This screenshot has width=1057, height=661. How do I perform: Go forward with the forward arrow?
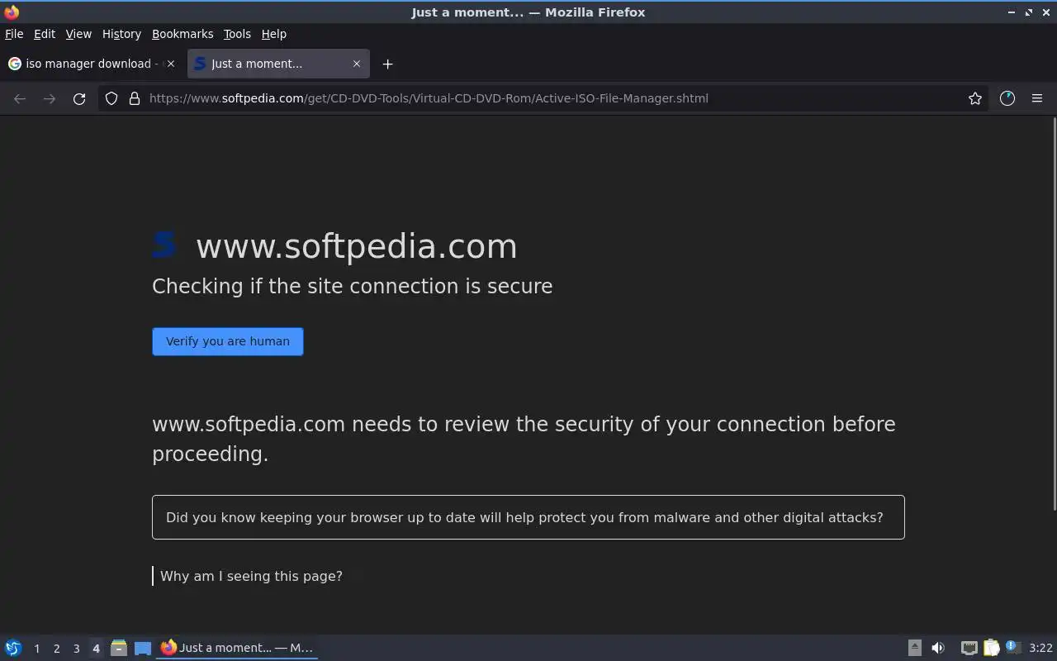(x=50, y=98)
